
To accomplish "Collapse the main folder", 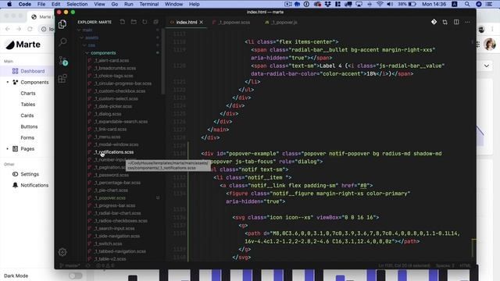I will [79, 30].
